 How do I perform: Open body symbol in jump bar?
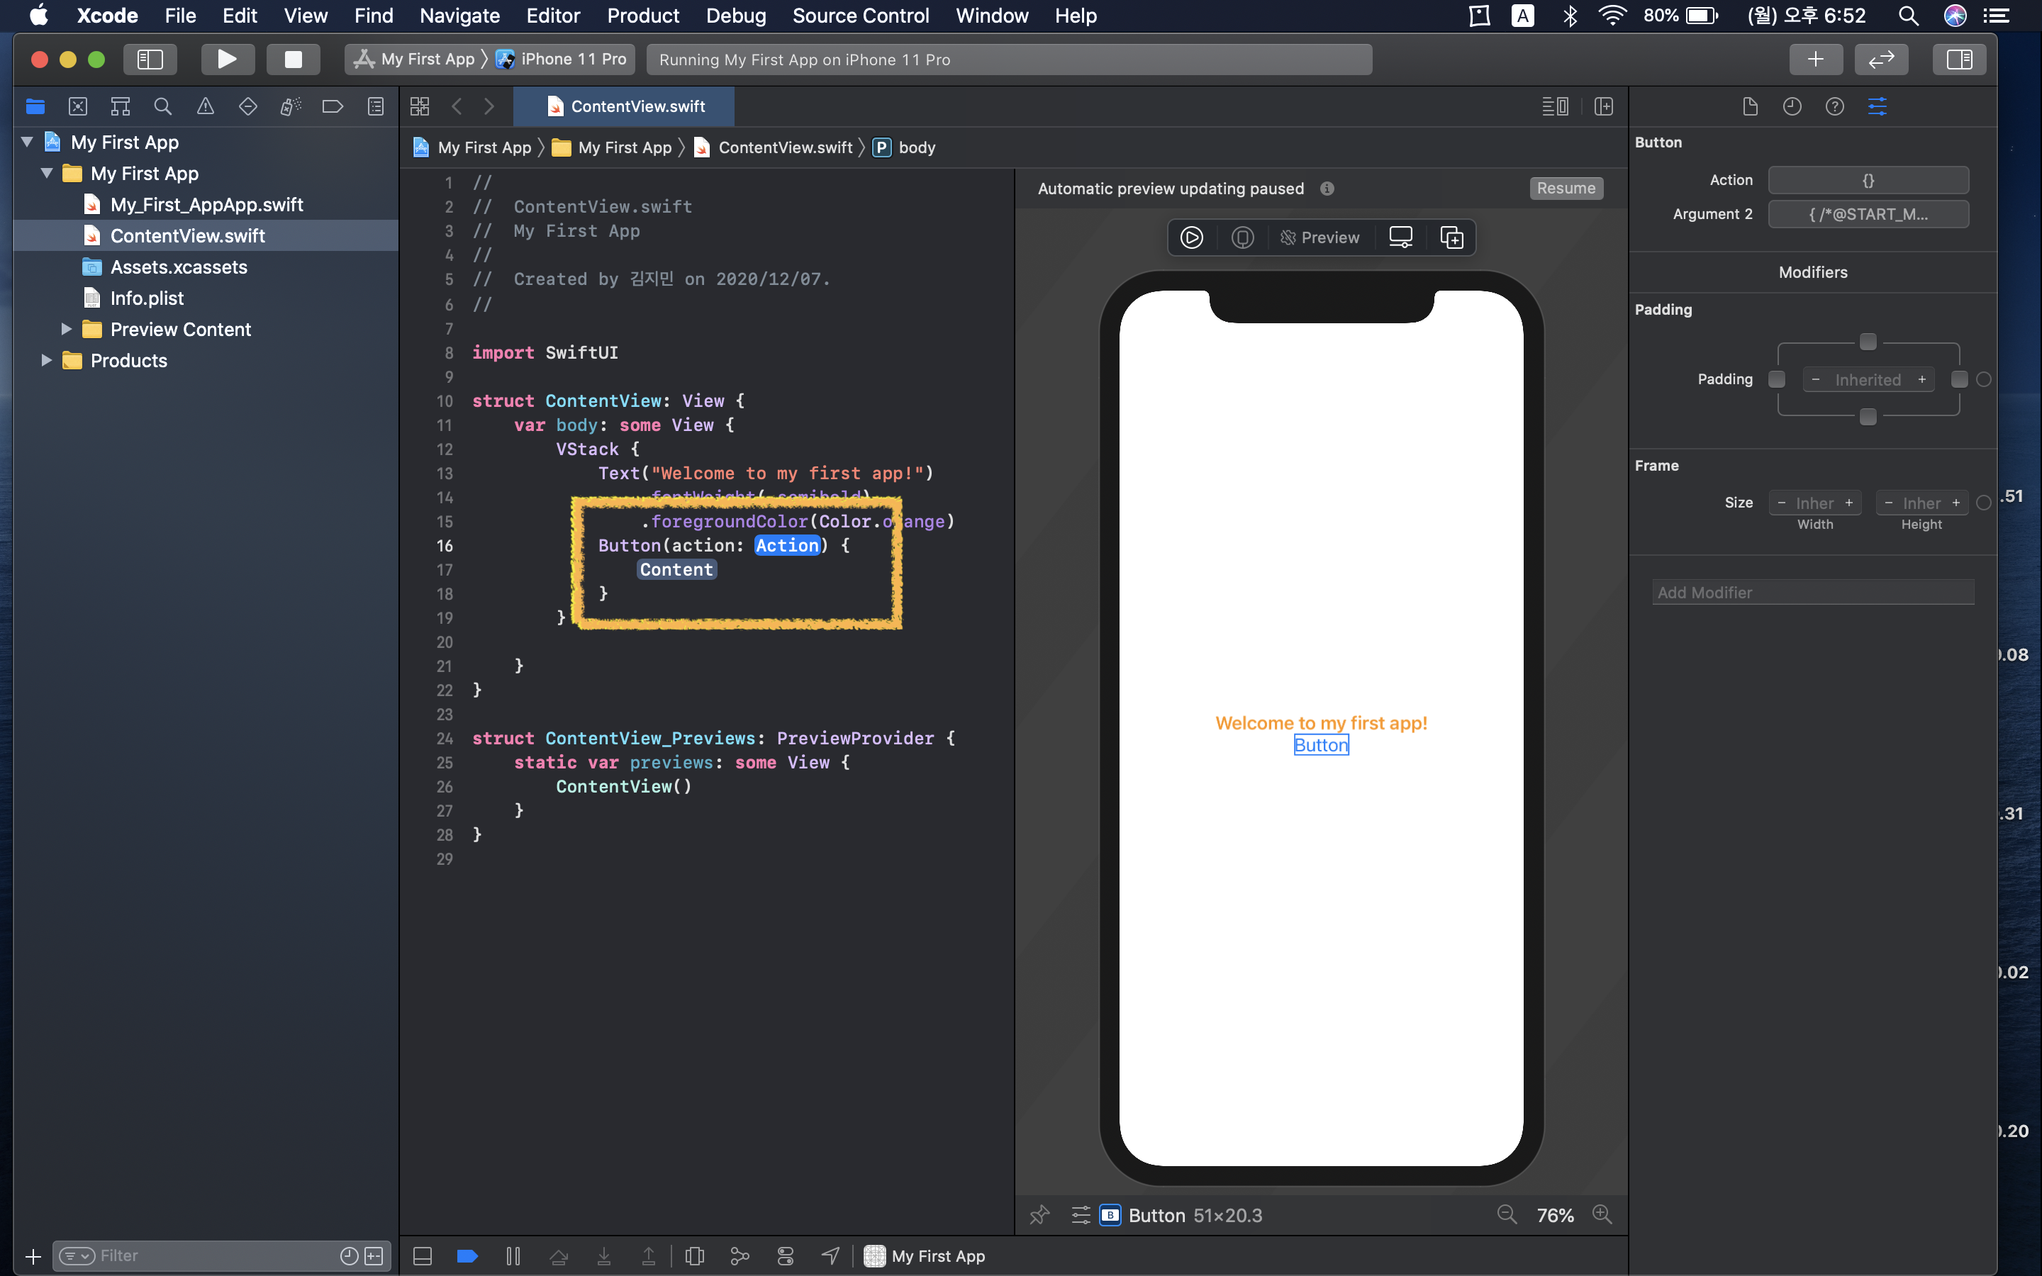(905, 147)
